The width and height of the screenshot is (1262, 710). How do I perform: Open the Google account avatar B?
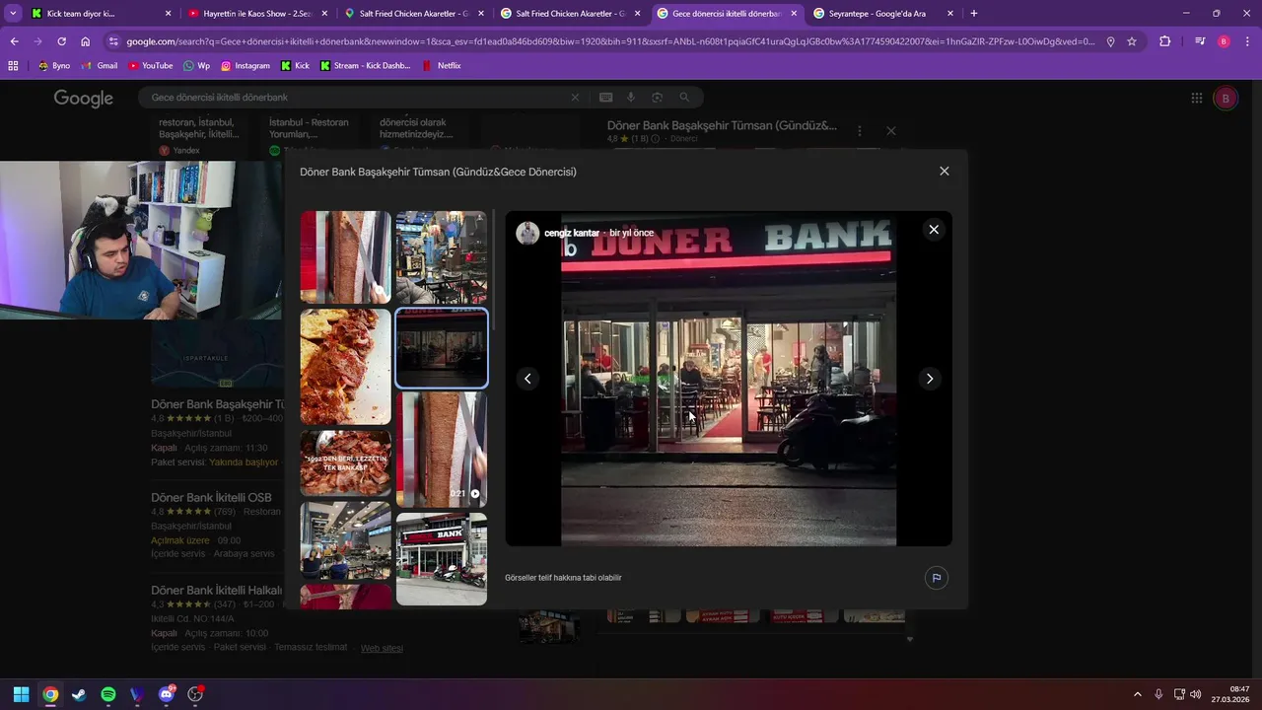[1226, 98]
